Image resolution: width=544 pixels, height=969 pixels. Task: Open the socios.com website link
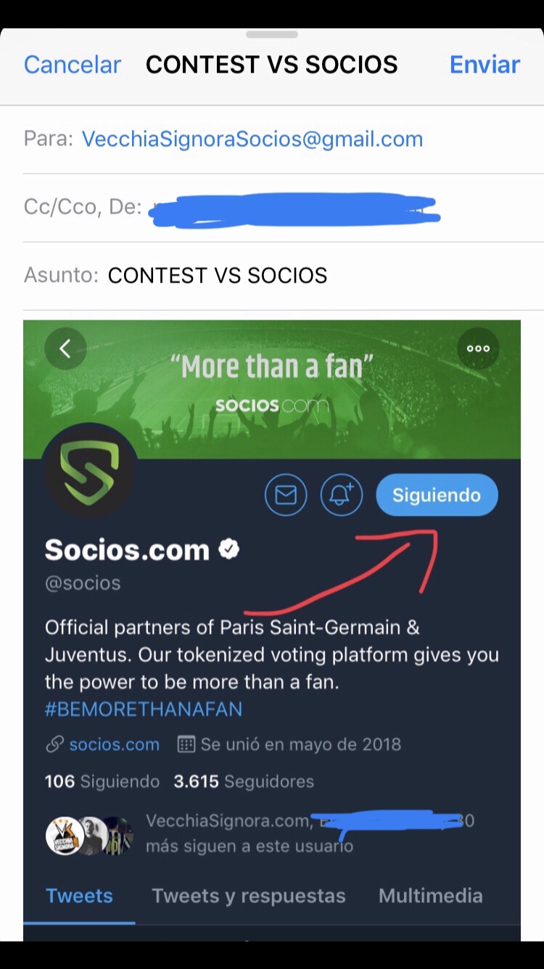point(115,745)
